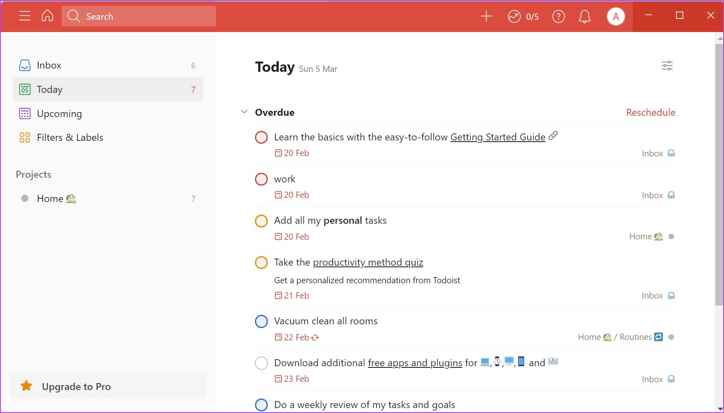Screen dimensions: 724x413
Task: Click the Today heading title
Action: tap(275, 67)
